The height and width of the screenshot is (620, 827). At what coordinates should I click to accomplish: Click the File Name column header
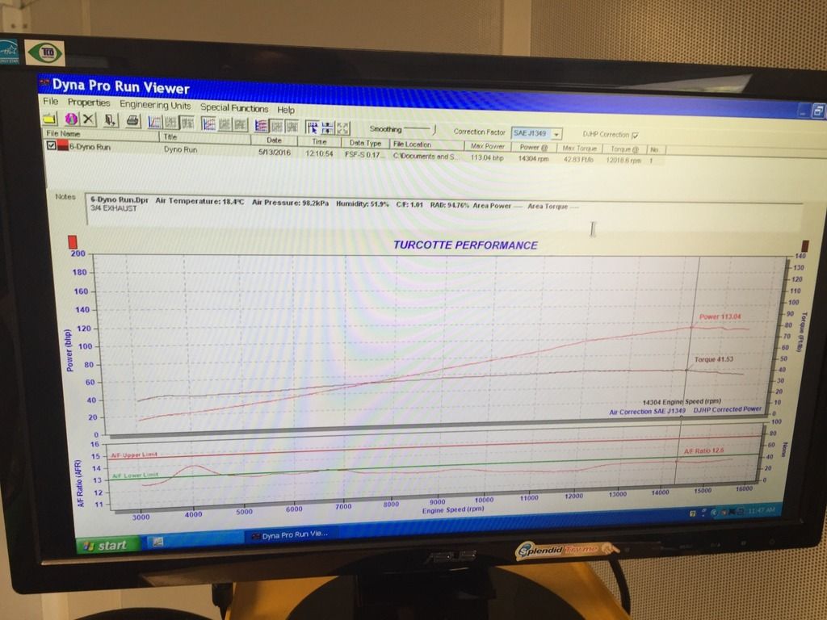point(63,134)
